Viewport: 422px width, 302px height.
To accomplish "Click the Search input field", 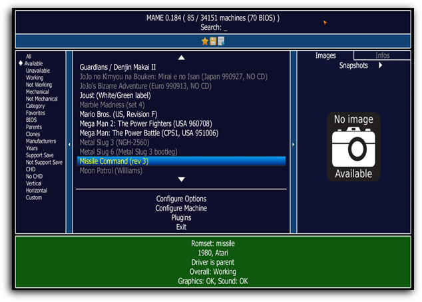I will coord(214,27).
